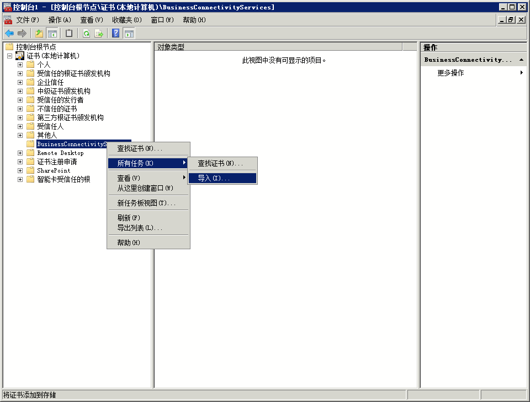Viewport: 530px width, 402px height.
Task: Open the 查看(V) menu in menu bar
Action: coord(92,20)
